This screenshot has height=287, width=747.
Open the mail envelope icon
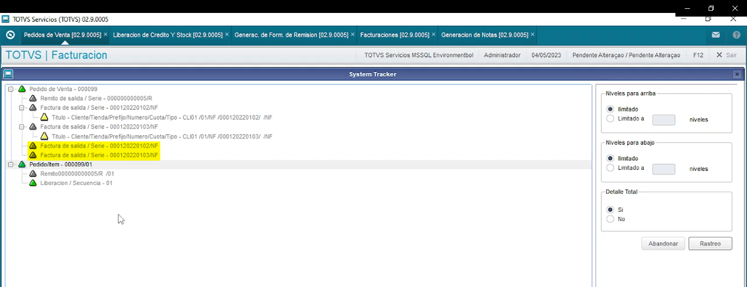coord(715,35)
